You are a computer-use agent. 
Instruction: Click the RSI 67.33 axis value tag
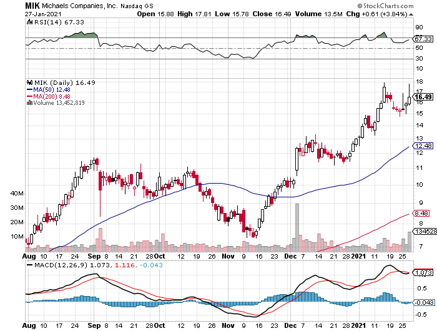pos(423,39)
